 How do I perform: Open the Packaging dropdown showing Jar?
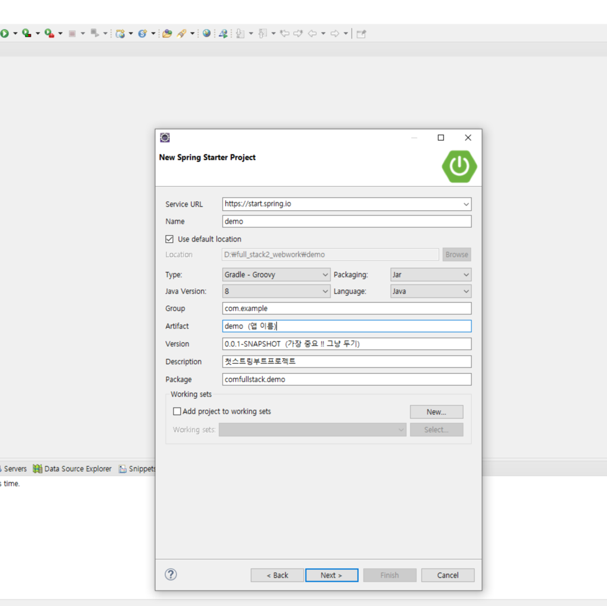point(431,275)
